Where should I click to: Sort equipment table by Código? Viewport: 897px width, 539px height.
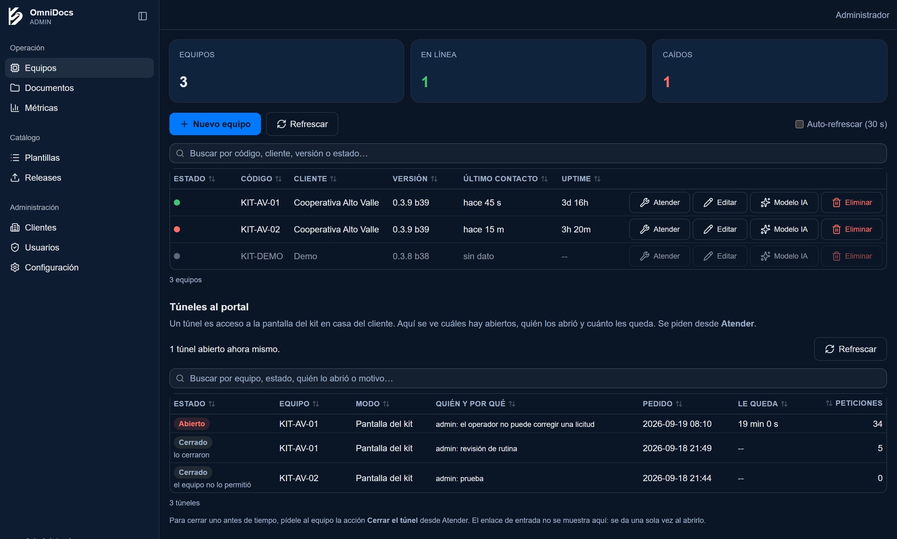point(261,179)
